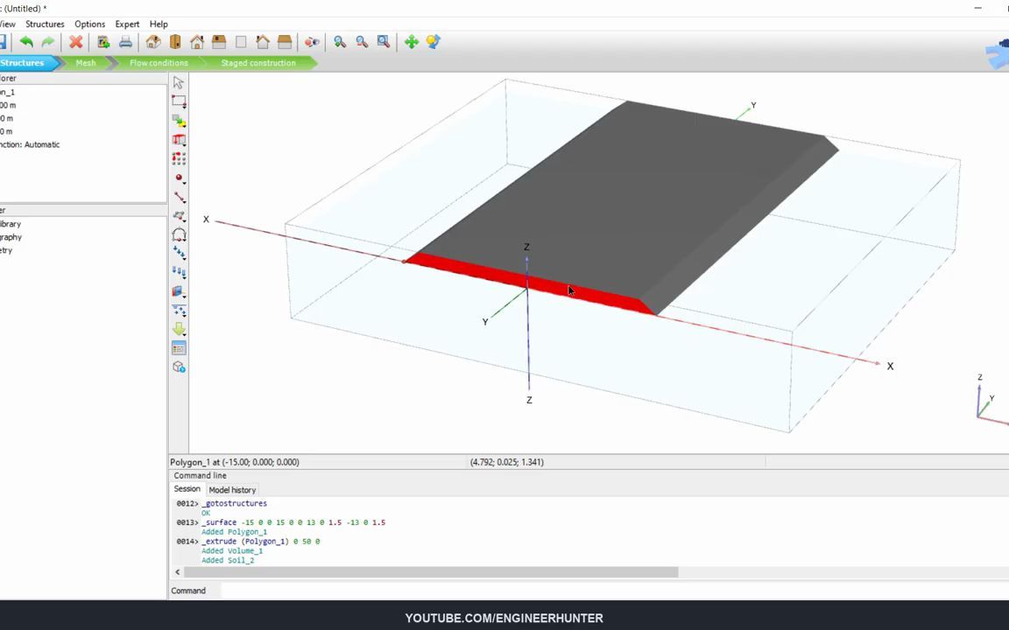Undo the last action

[x=25, y=41]
